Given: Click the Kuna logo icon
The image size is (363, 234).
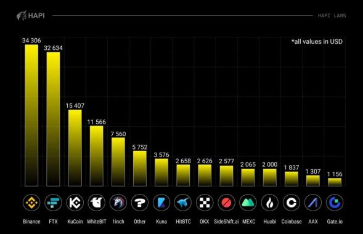Looking at the screenshot, I should click(161, 203).
